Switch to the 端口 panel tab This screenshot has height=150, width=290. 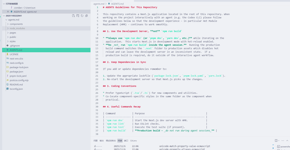tap(126, 141)
